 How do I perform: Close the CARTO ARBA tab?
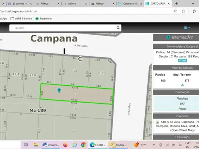pyautogui.click(x=169, y=4)
